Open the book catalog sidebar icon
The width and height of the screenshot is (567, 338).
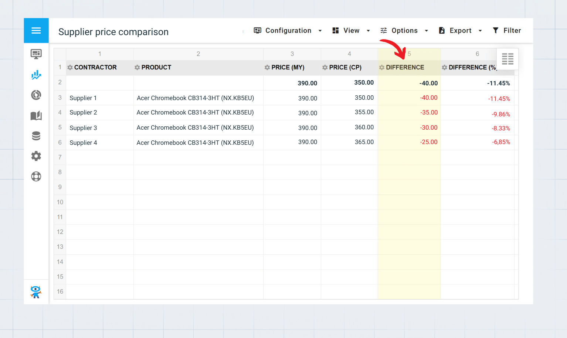pos(36,116)
